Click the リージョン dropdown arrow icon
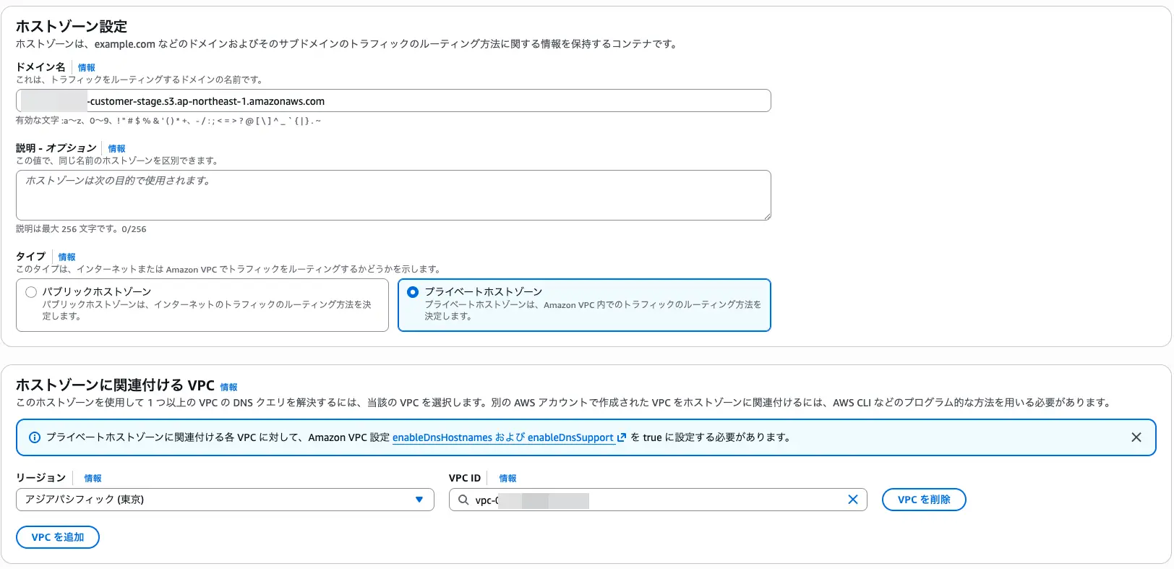Screen dimensions: 1174x569 pos(419,500)
